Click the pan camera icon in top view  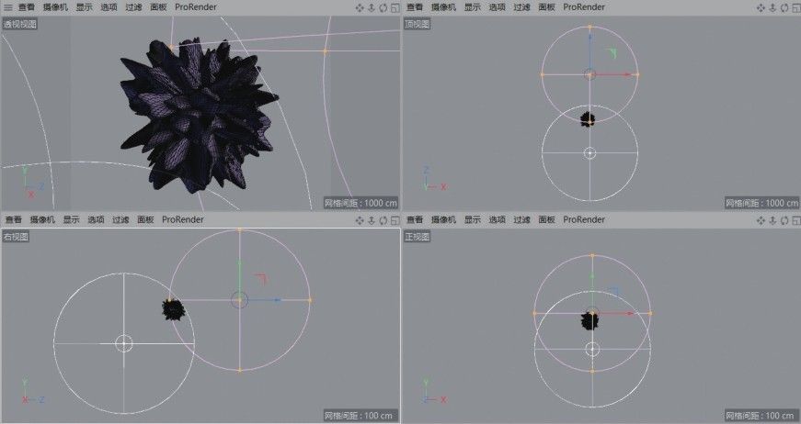pos(761,7)
